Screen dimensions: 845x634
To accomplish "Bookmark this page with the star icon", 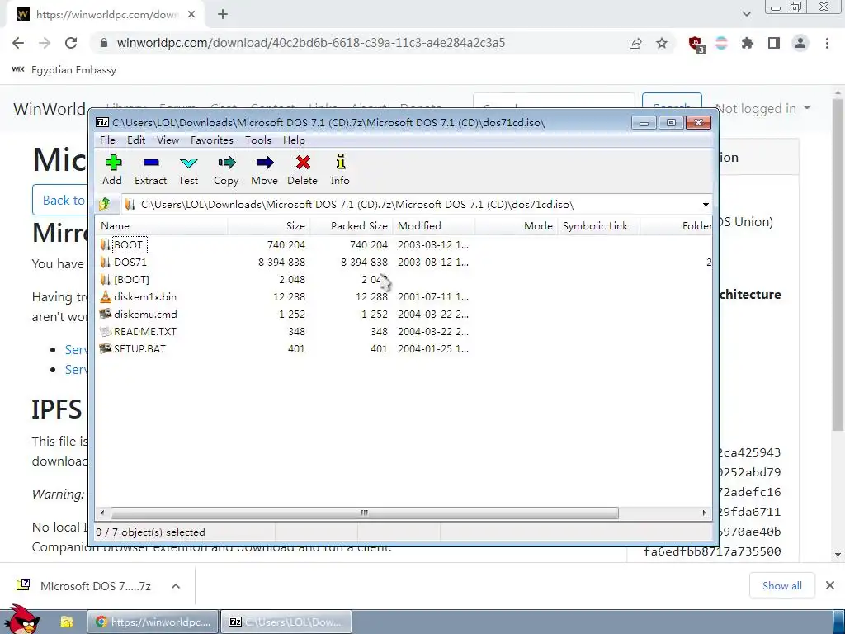I will 662,43.
